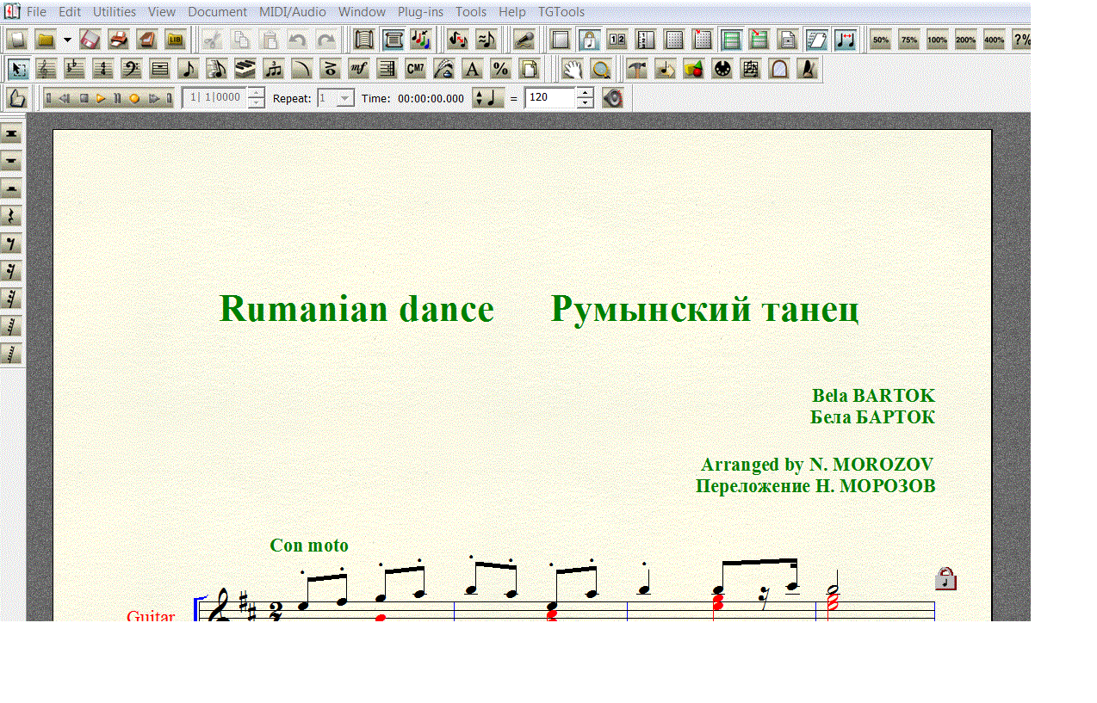The image size is (1097, 703).
Task: Select the Tempo metronome tool
Action: (x=807, y=69)
